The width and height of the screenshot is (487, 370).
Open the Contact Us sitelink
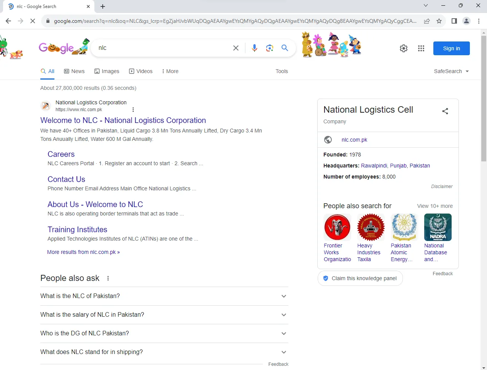coord(66,179)
